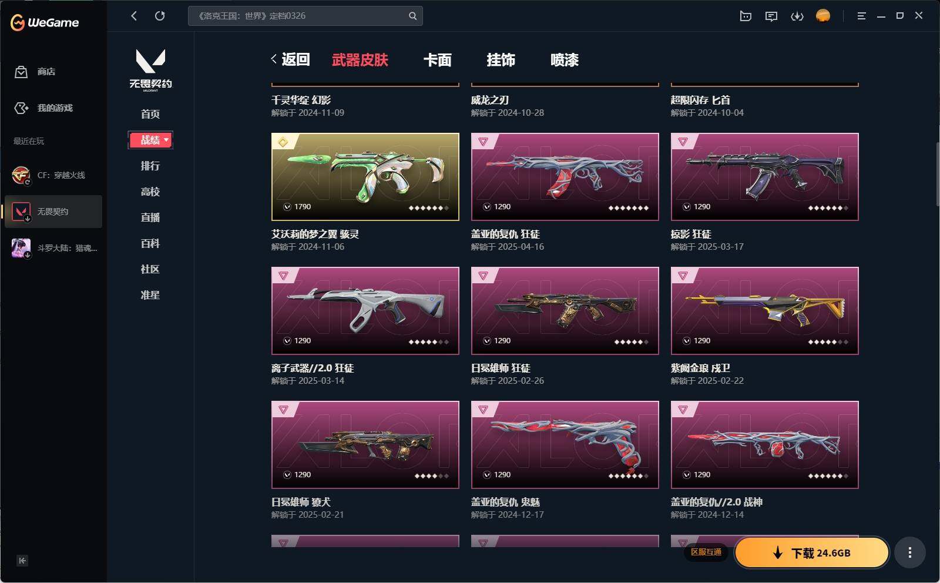This screenshot has width=940, height=583.
Task: Open the messages chat icon
Action: 771,16
